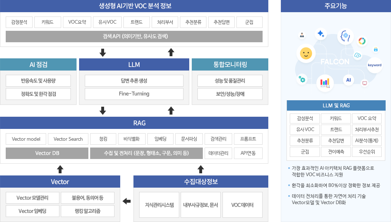
Task: Click the 수집대상정보 header
Action: point(201,182)
